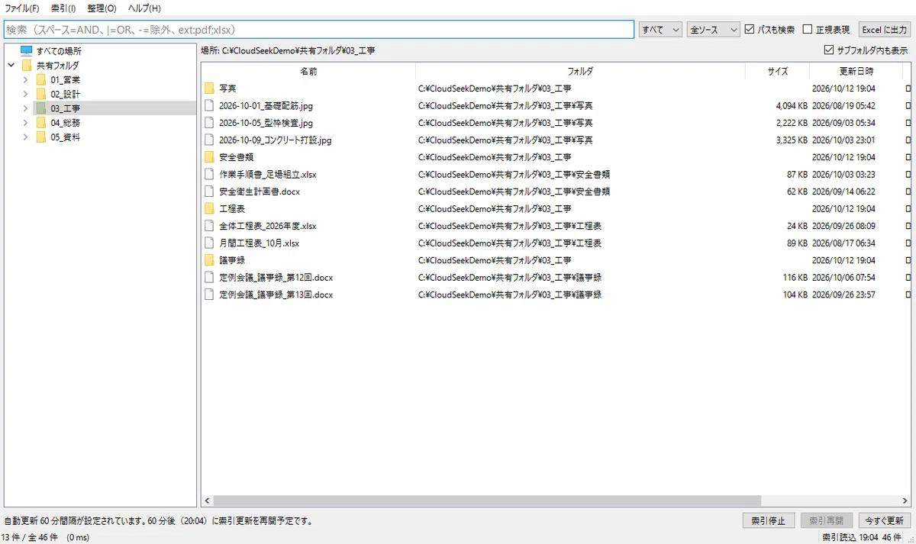916x544 pixels.
Task: Open the 索引(I) menu
Action: [x=63, y=8]
